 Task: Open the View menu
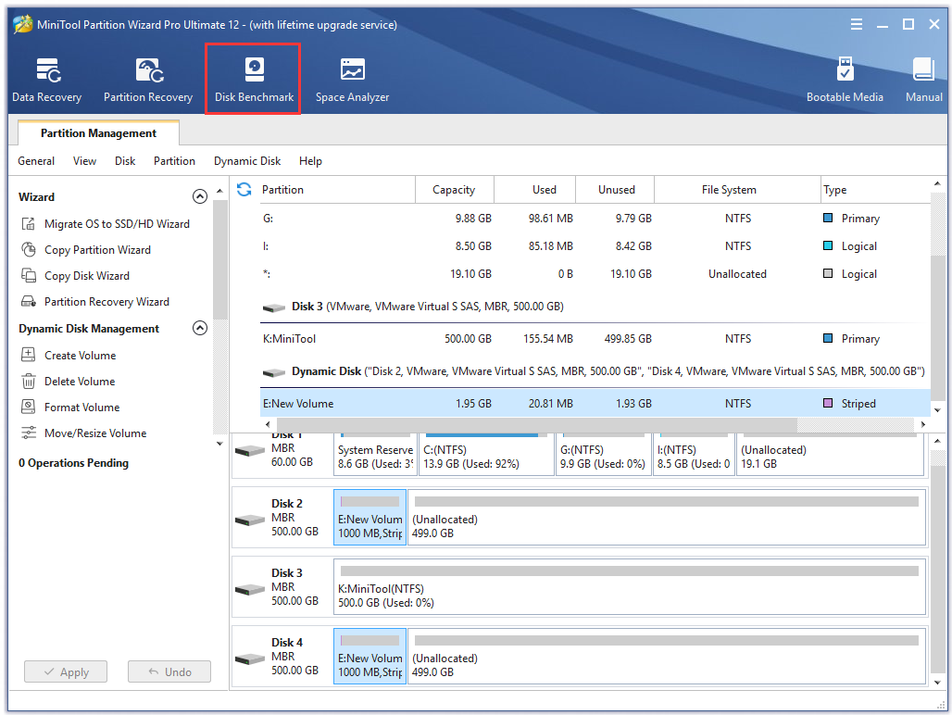pyautogui.click(x=84, y=161)
